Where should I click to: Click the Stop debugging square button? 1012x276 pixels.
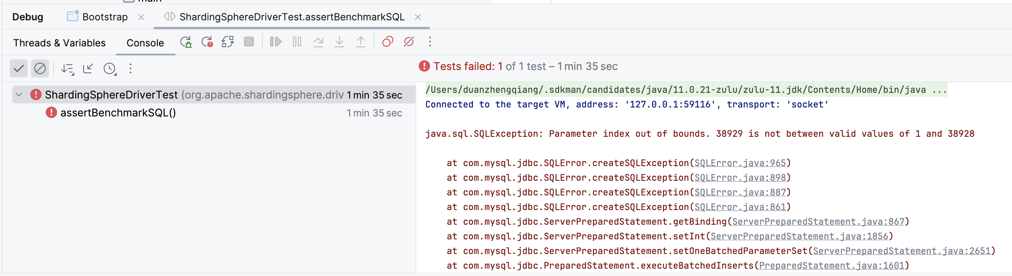(249, 42)
